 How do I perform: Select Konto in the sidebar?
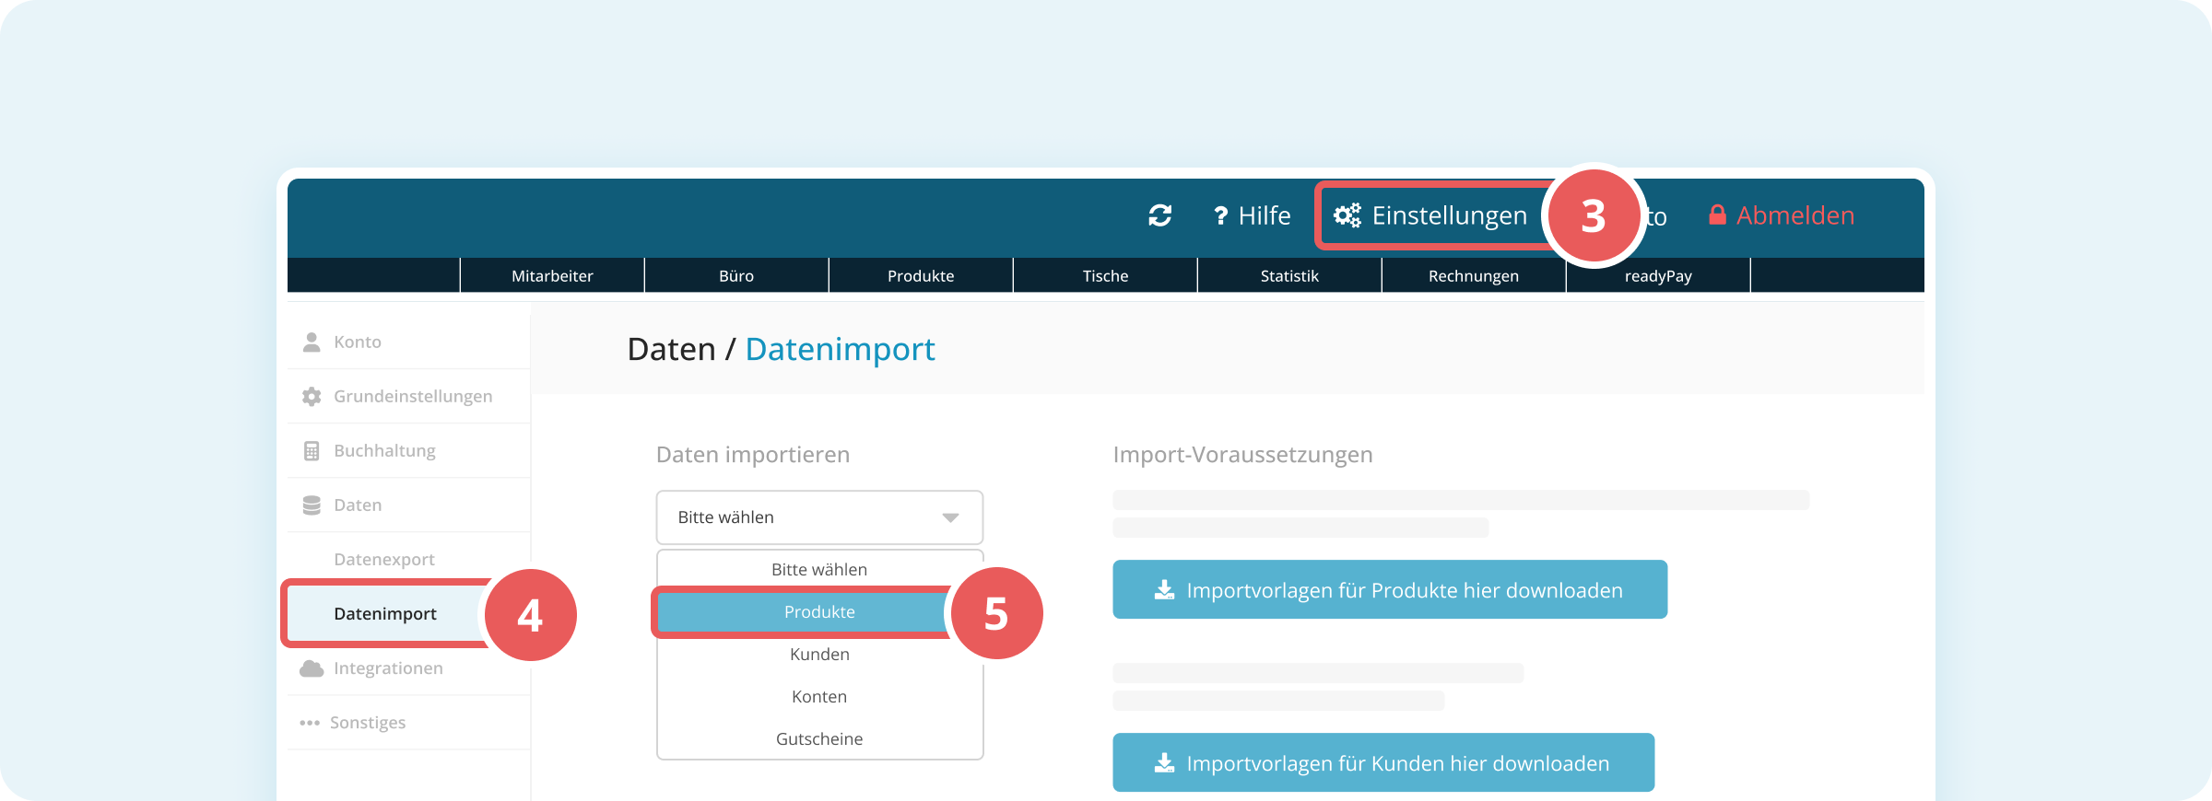click(409, 342)
